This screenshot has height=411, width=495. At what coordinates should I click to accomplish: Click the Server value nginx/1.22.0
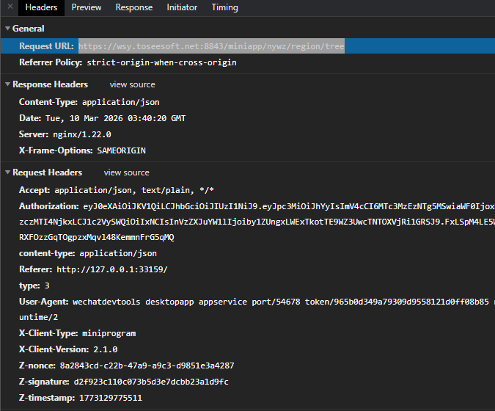click(82, 134)
